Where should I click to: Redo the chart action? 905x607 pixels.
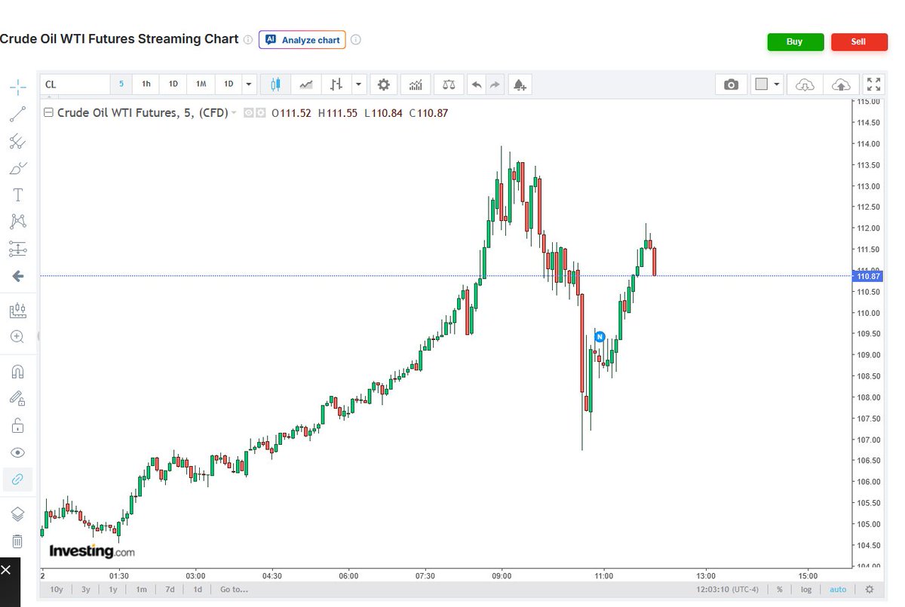tap(495, 84)
